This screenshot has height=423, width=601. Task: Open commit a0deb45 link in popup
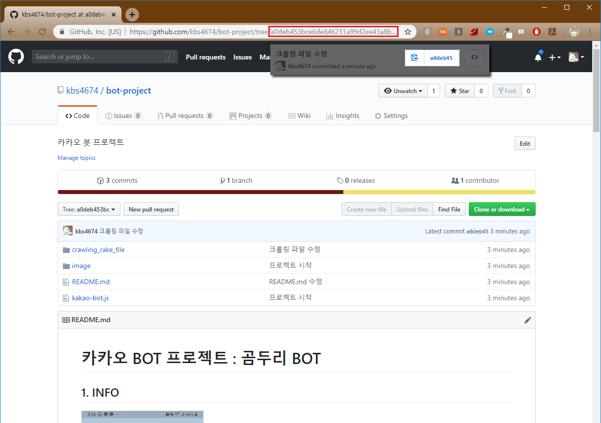click(441, 58)
